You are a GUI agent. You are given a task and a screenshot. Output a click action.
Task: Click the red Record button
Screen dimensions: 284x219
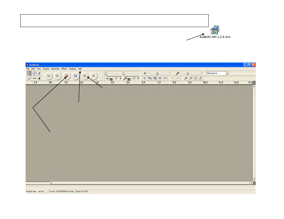tap(67, 76)
